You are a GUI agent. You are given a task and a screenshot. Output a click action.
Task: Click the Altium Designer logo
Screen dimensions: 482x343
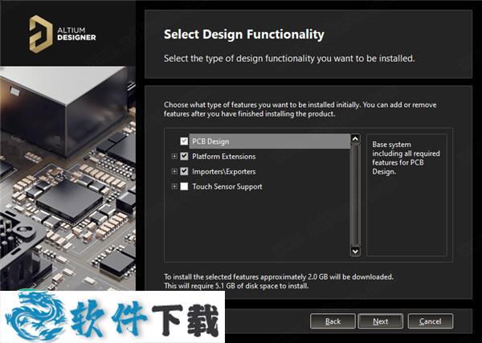point(63,34)
